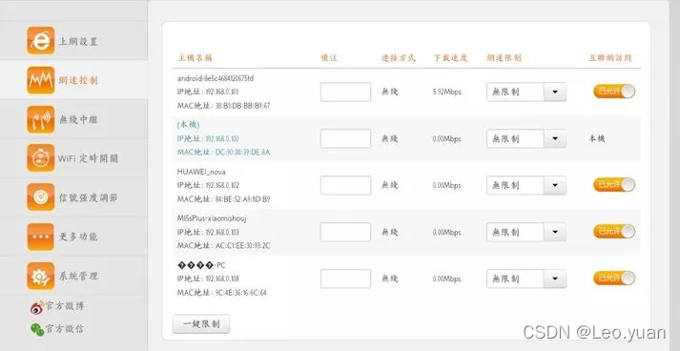Screen dimensions: 680x351
Task: Click the WeChat logo icon
Action: [37, 330]
